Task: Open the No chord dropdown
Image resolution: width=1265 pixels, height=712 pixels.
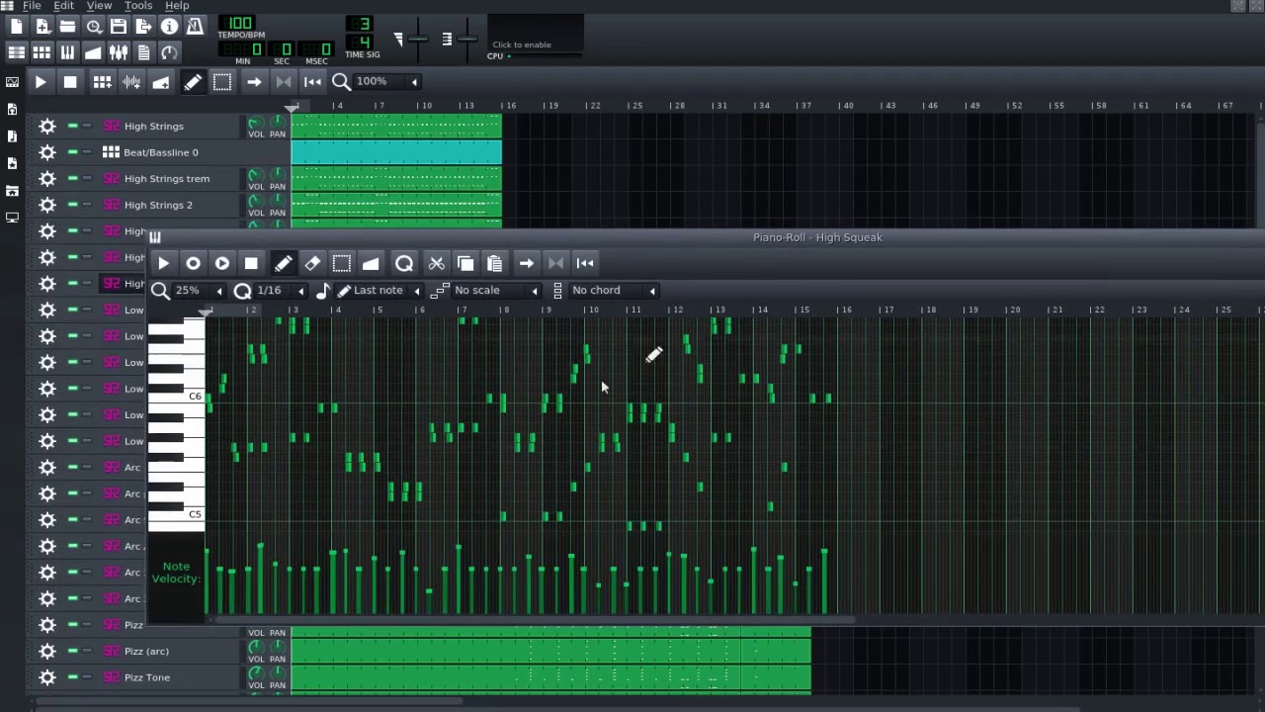Action: point(614,290)
